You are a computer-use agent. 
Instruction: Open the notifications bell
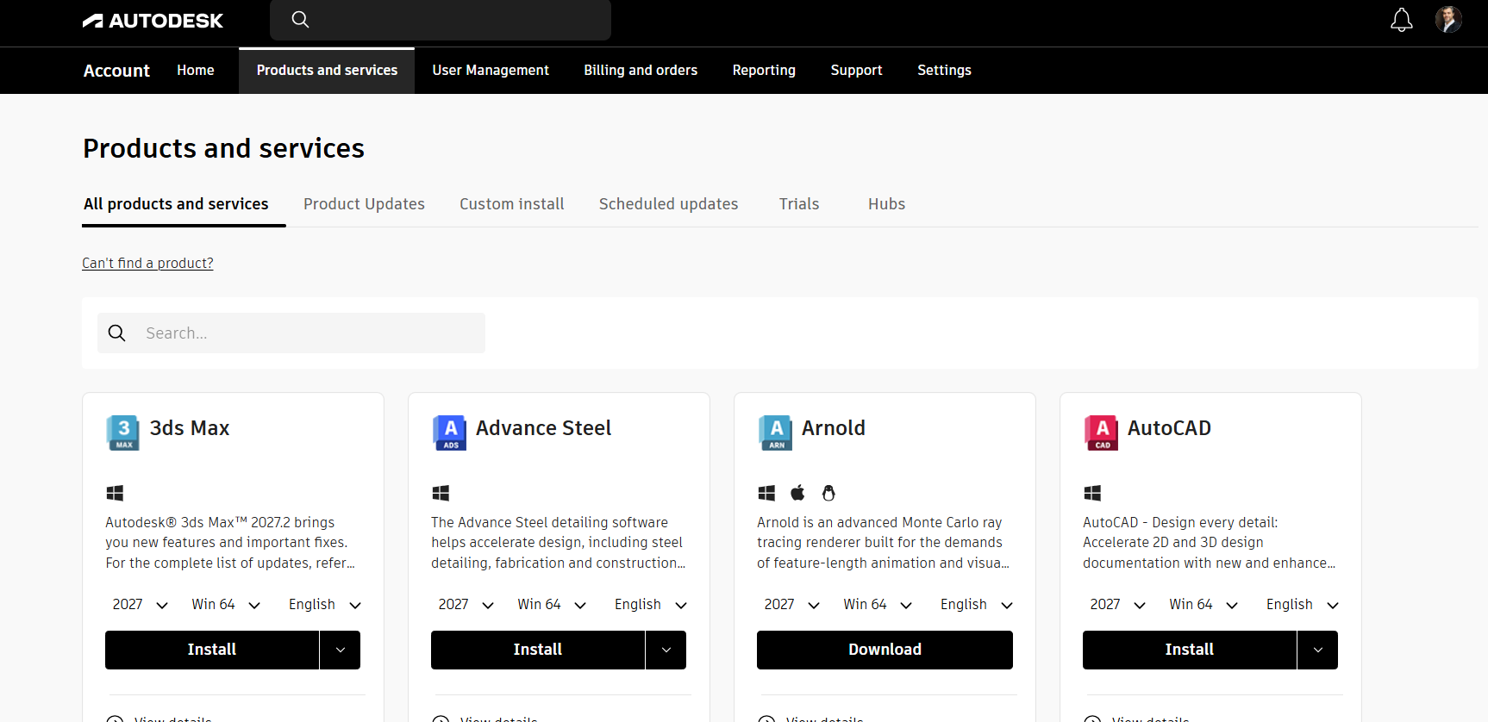[1402, 20]
